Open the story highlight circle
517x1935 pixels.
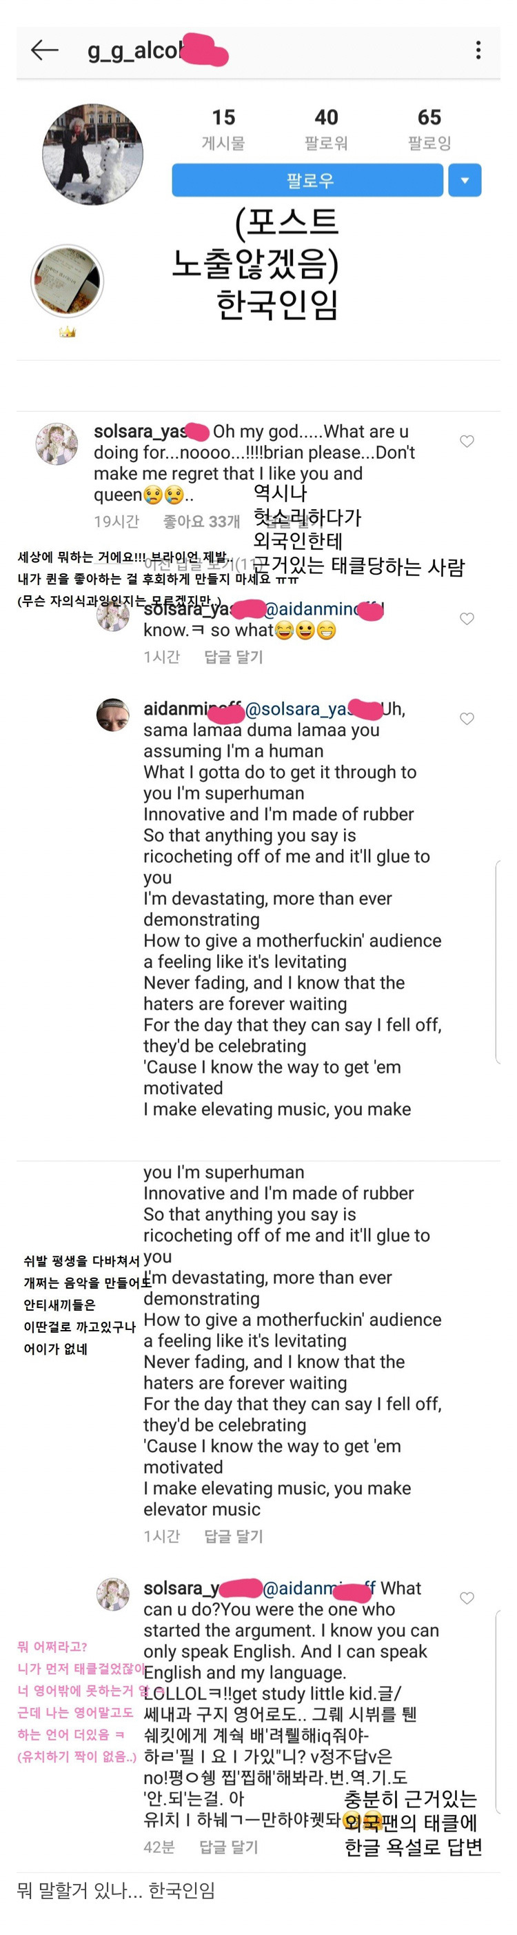67,280
